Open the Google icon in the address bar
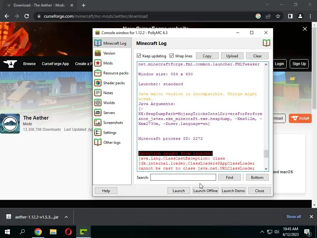Screen dimensions: 317x238 coord(258,16)
